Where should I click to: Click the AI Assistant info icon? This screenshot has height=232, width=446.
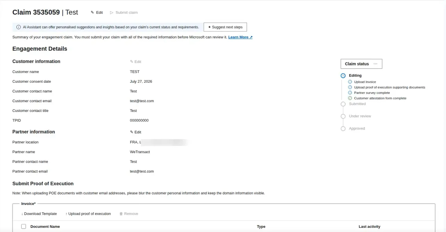[x=18, y=27]
